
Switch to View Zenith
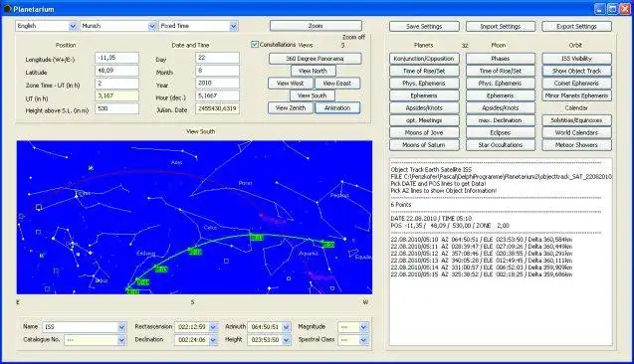291,107
